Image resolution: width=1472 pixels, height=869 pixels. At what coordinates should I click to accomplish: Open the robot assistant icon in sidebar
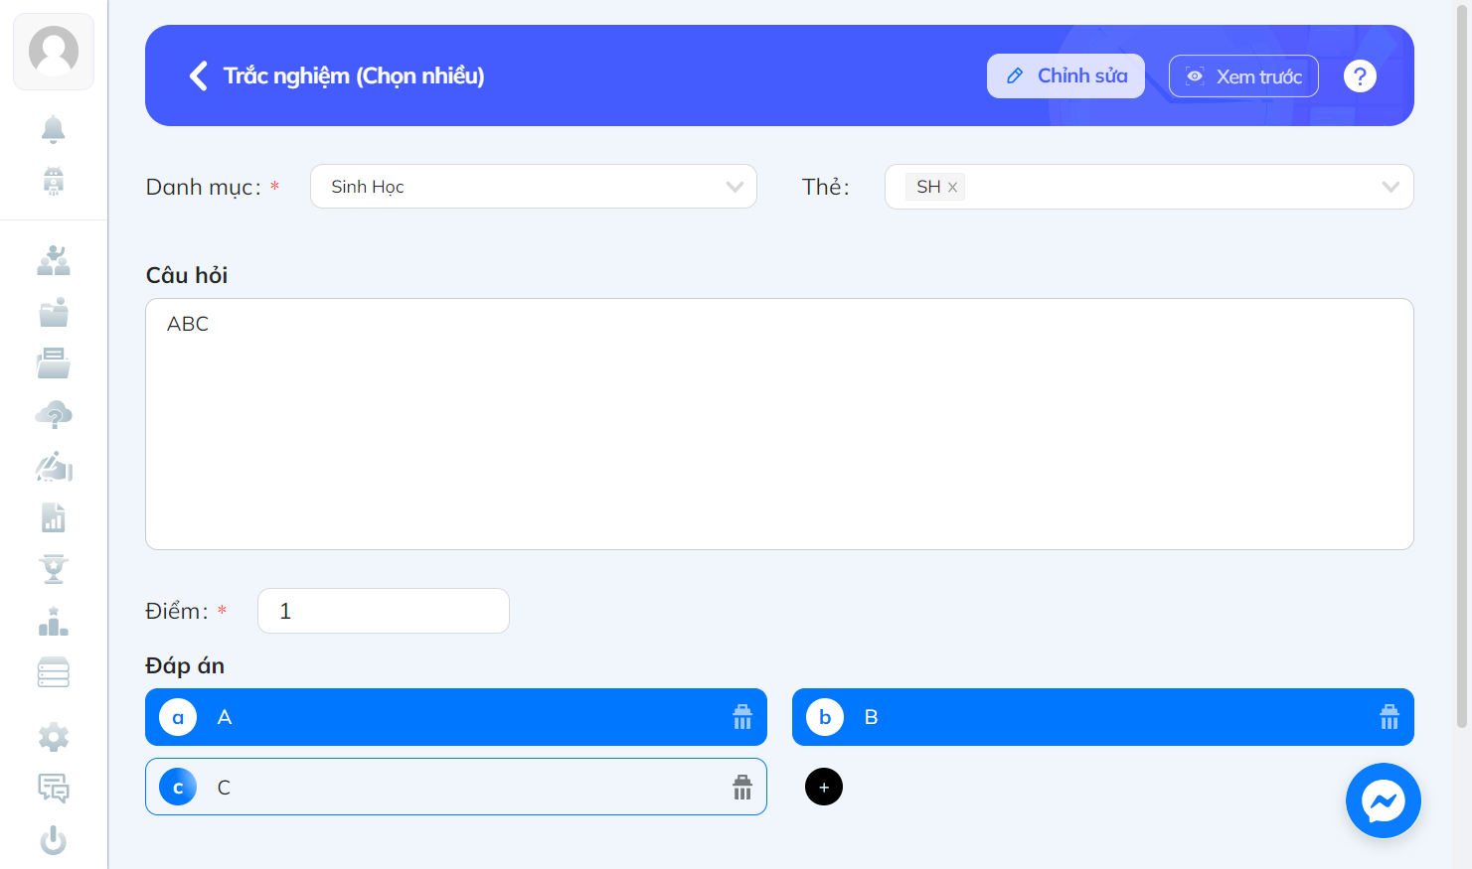[x=54, y=181]
